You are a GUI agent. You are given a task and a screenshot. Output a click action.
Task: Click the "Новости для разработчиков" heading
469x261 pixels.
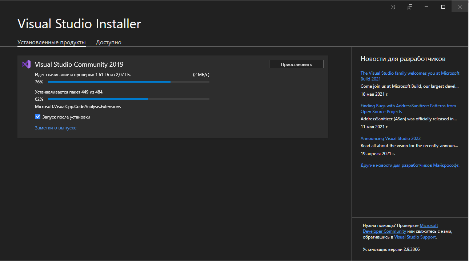click(x=403, y=59)
